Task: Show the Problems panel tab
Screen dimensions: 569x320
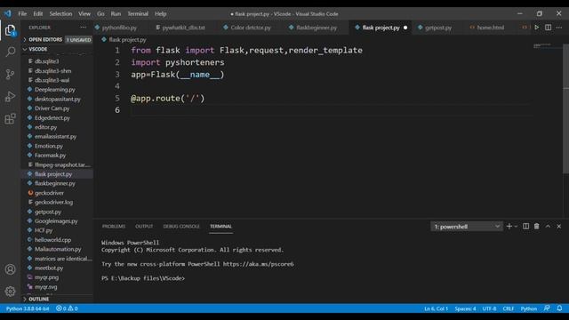Action: coord(114,227)
